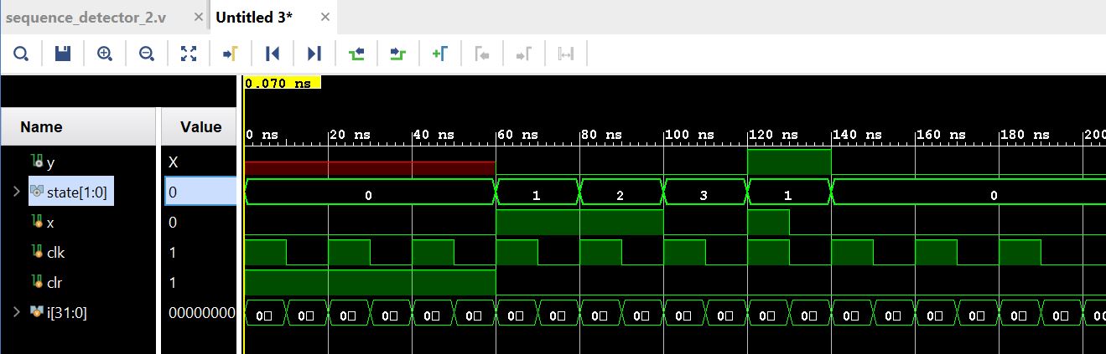
Task: Click the Value column header
Action: 200,127
